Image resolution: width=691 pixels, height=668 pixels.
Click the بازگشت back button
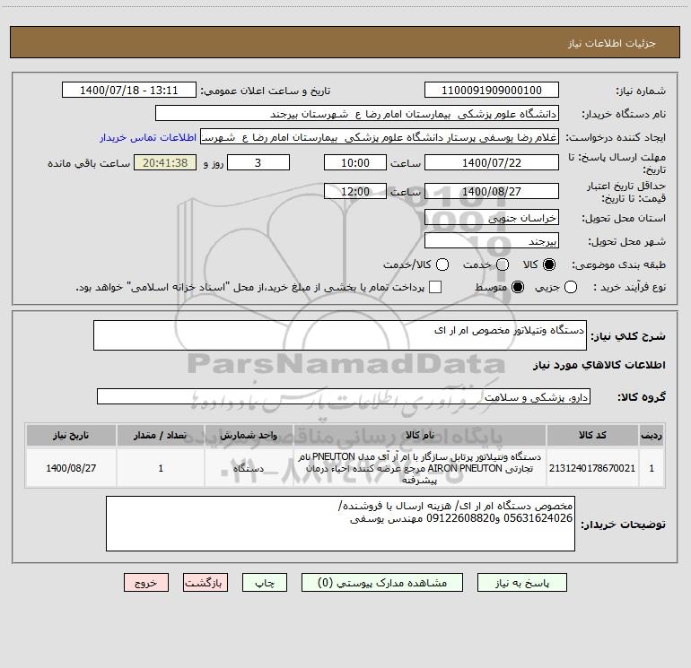pyautogui.click(x=206, y=583)
